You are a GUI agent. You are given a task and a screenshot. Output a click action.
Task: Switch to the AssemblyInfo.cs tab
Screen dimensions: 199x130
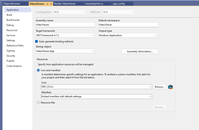(x=94, y=4)
